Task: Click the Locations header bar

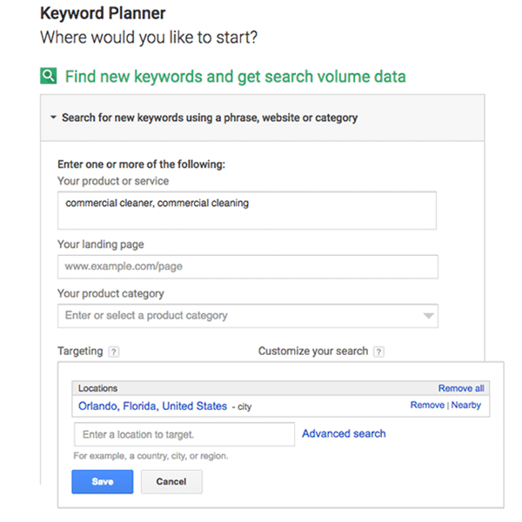Action: point(281,388)
